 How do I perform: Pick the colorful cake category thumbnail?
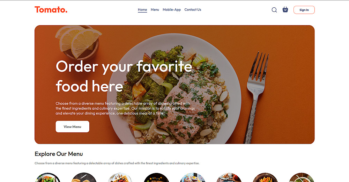193,177
